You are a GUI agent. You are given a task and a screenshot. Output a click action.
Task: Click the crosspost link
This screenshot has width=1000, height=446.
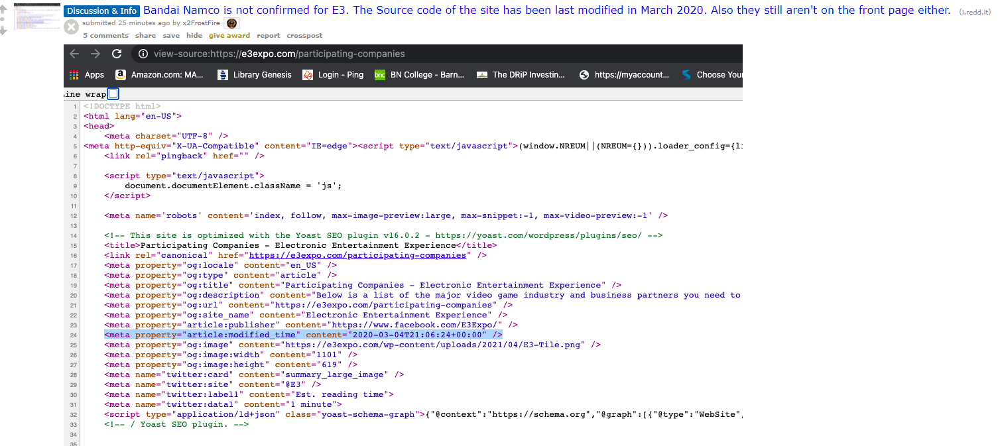tap(304, 36)
